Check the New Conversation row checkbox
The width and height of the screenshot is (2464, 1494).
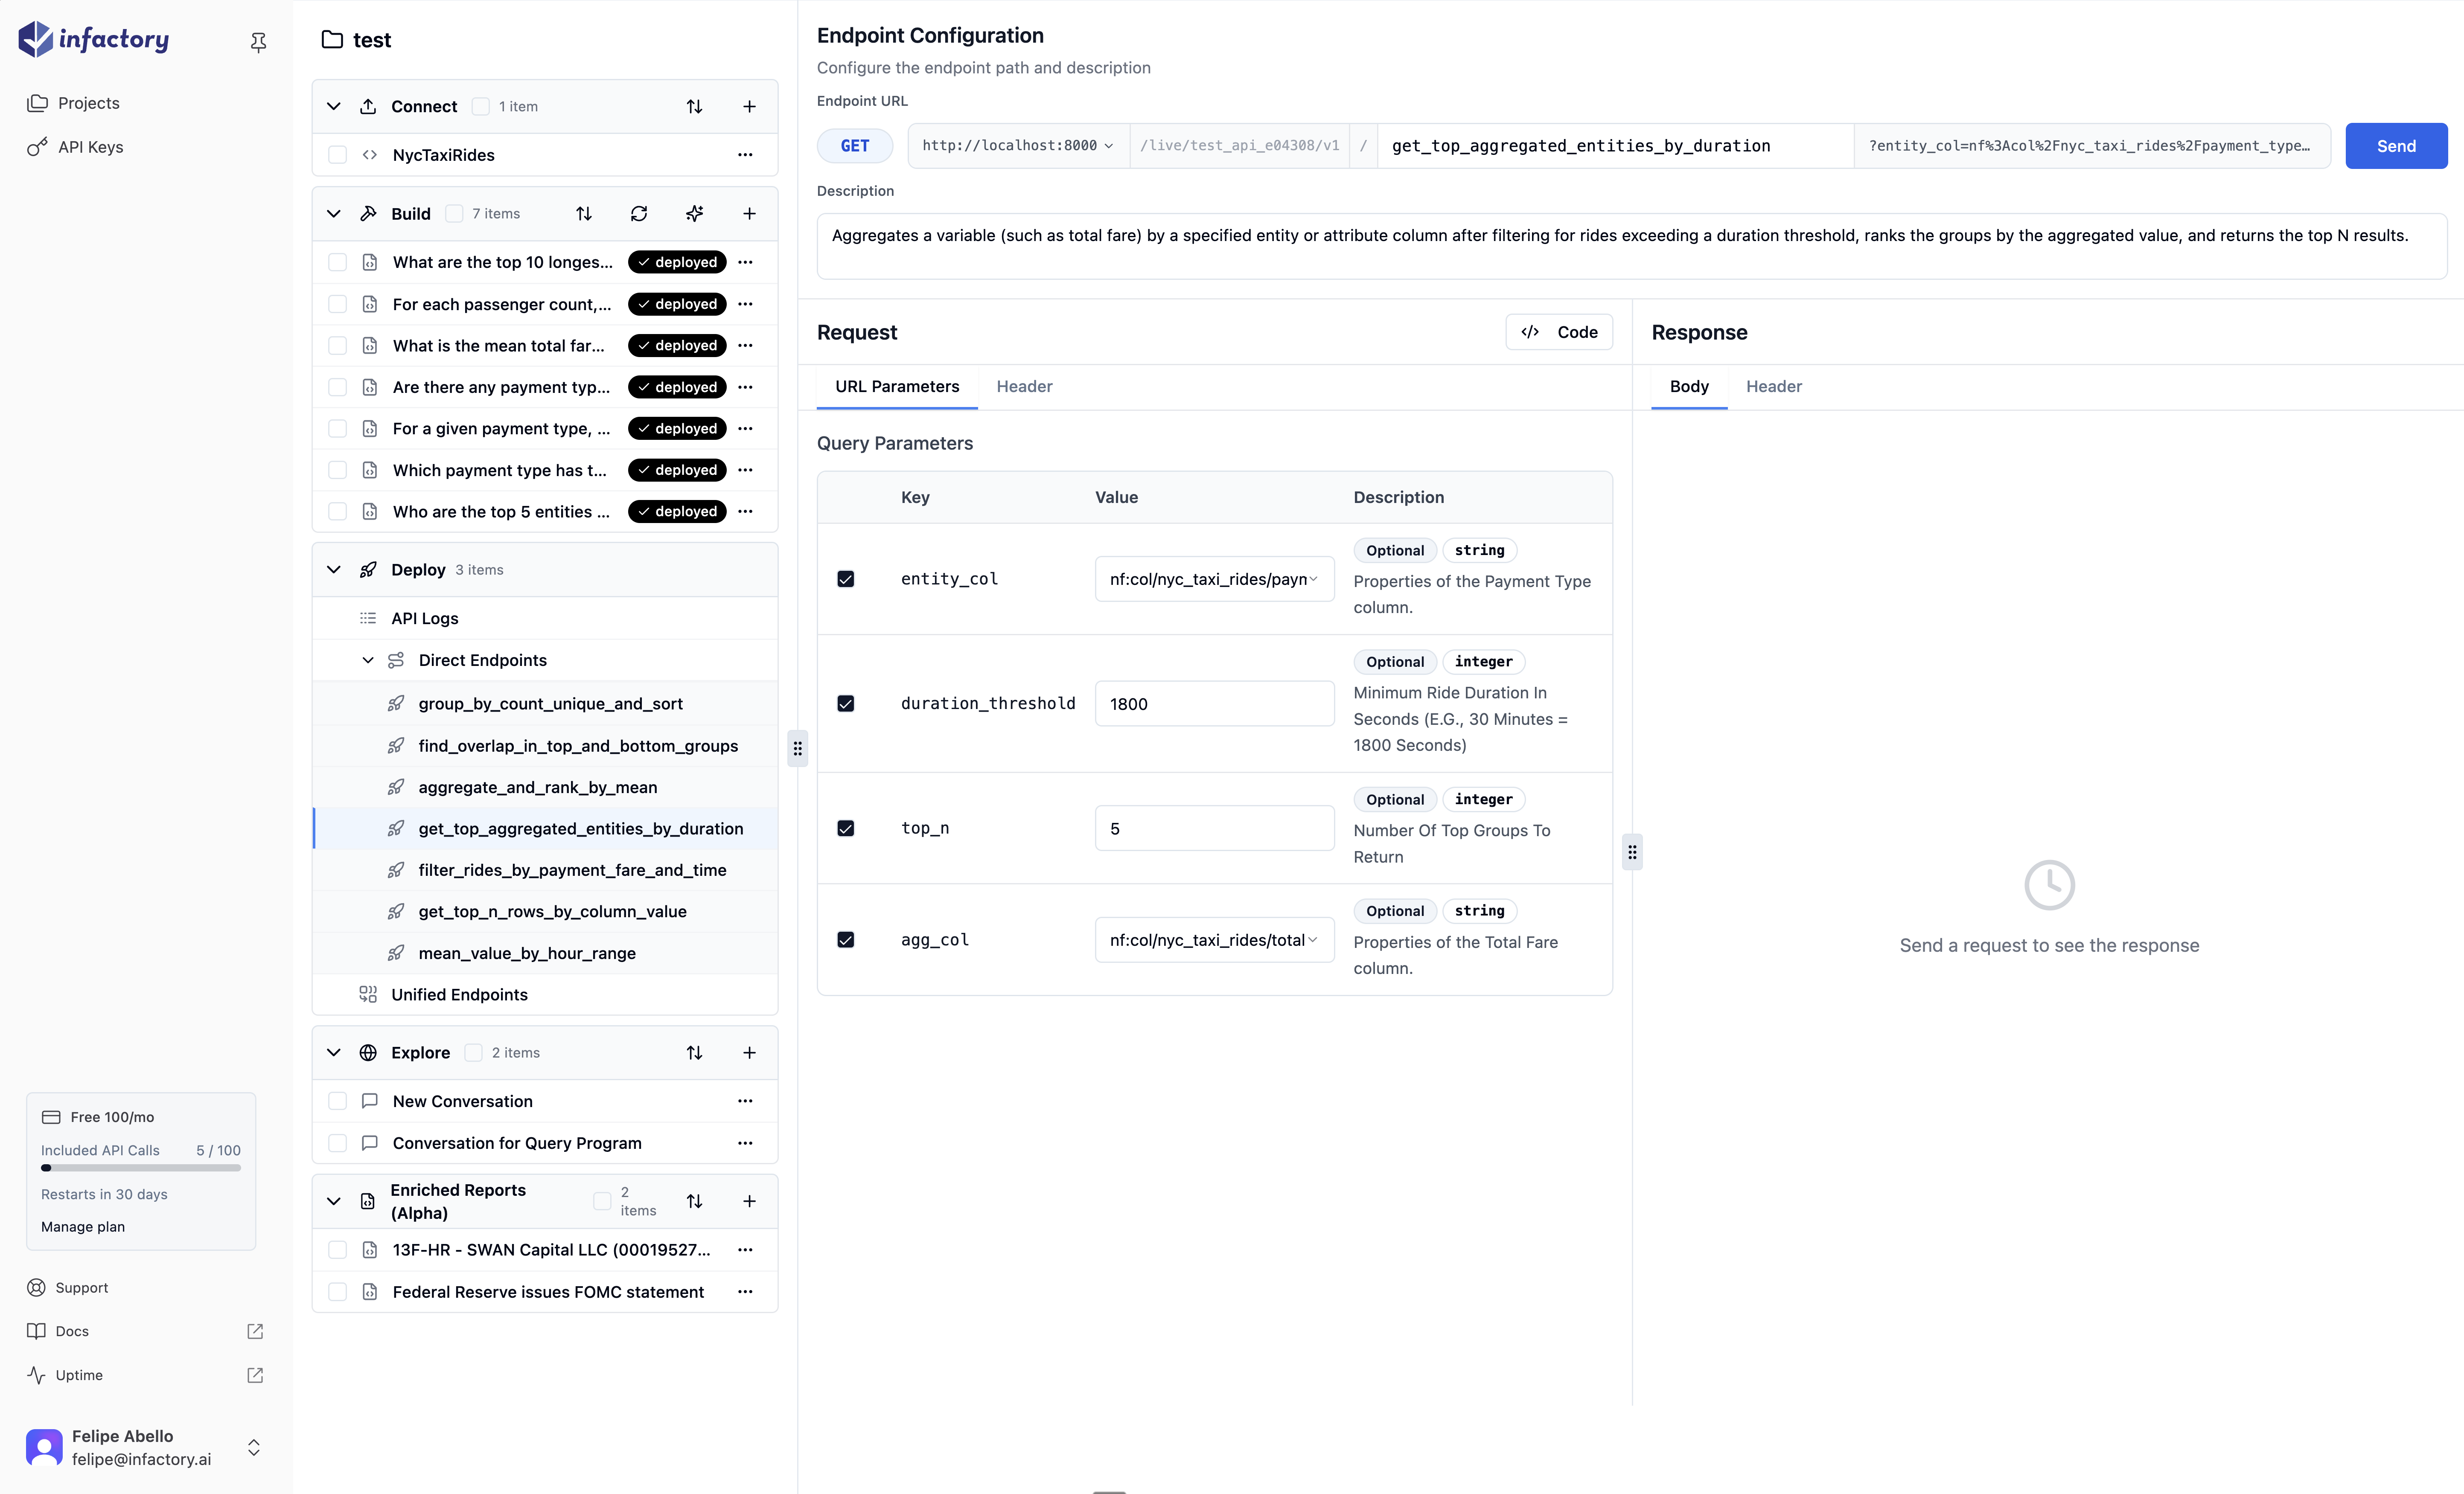coord(338,1101)
